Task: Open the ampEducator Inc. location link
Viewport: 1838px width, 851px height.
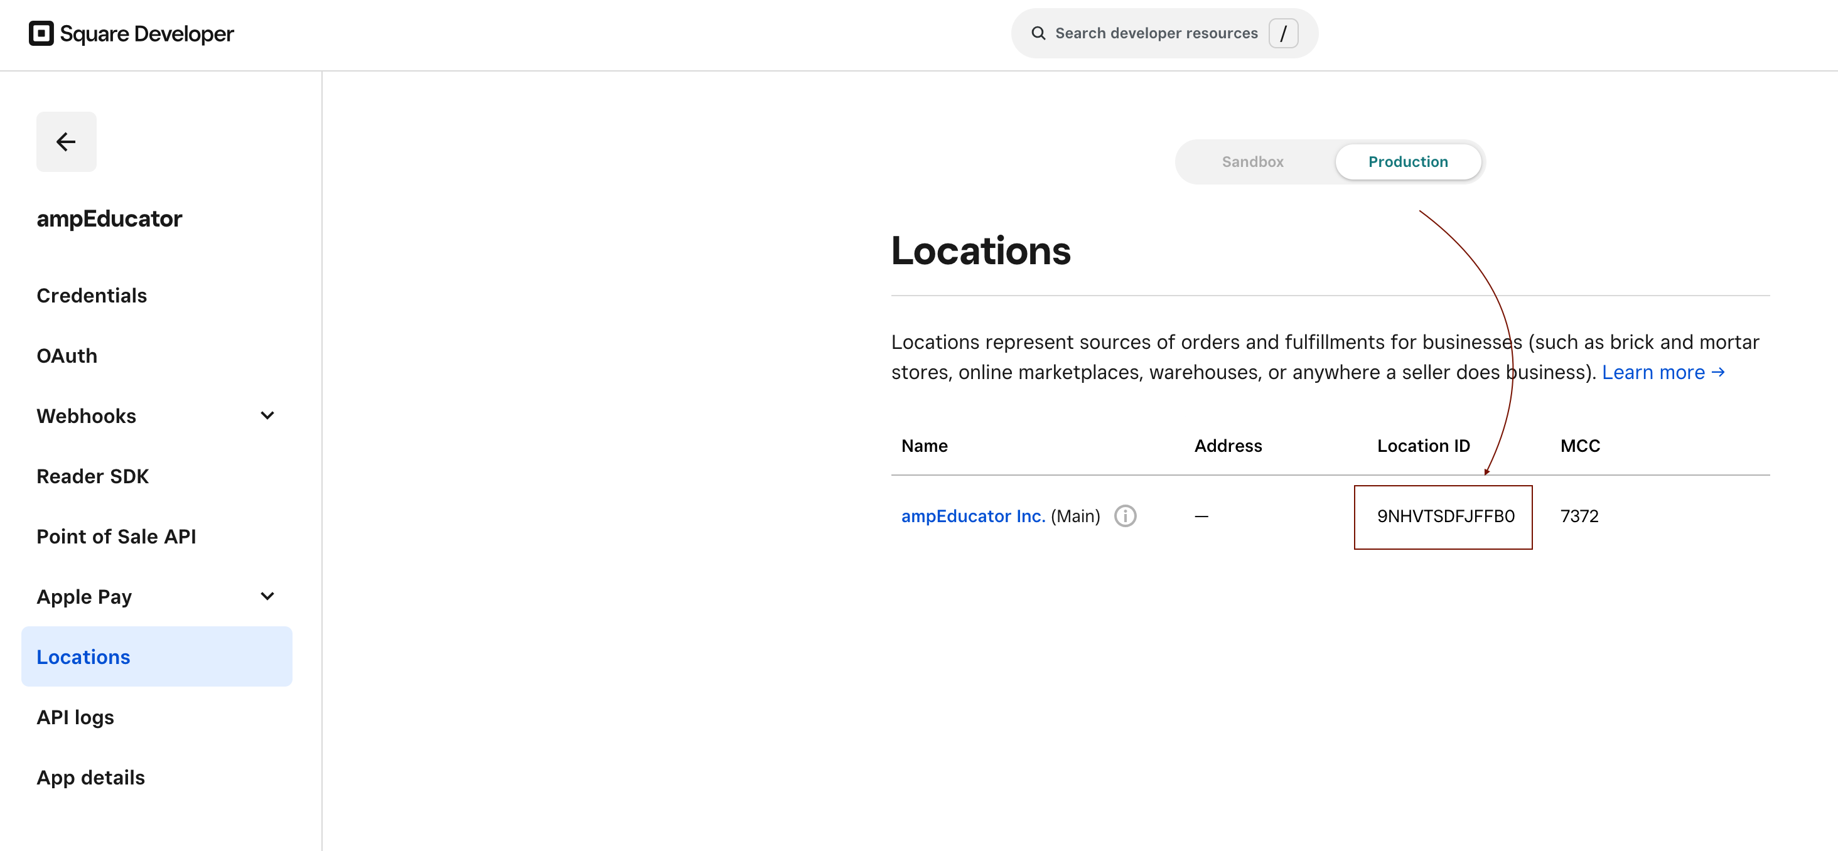Action: 972,516
